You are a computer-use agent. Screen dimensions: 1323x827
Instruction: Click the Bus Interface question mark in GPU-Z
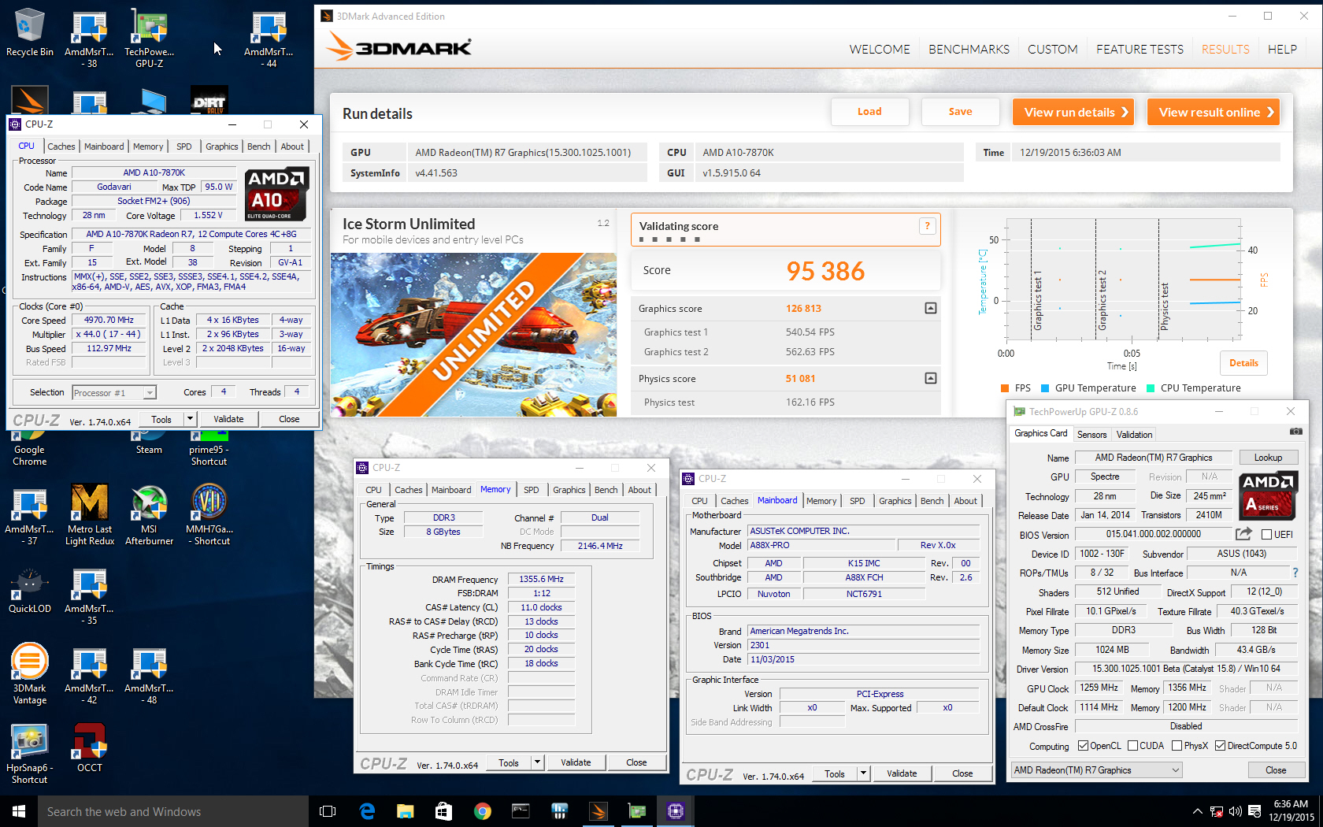pyautogui.click(x=1295, y=573)
